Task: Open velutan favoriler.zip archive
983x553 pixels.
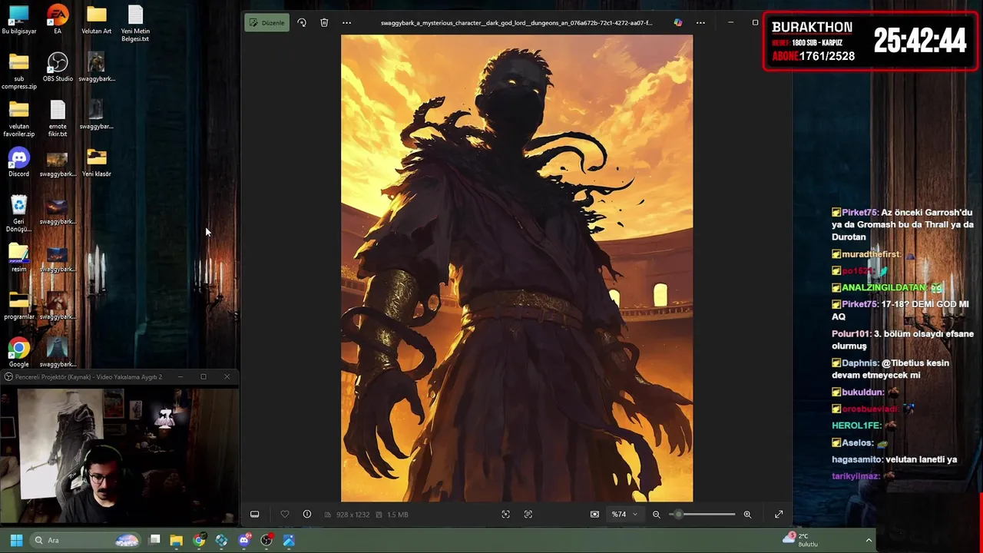Action: point(19,119)
